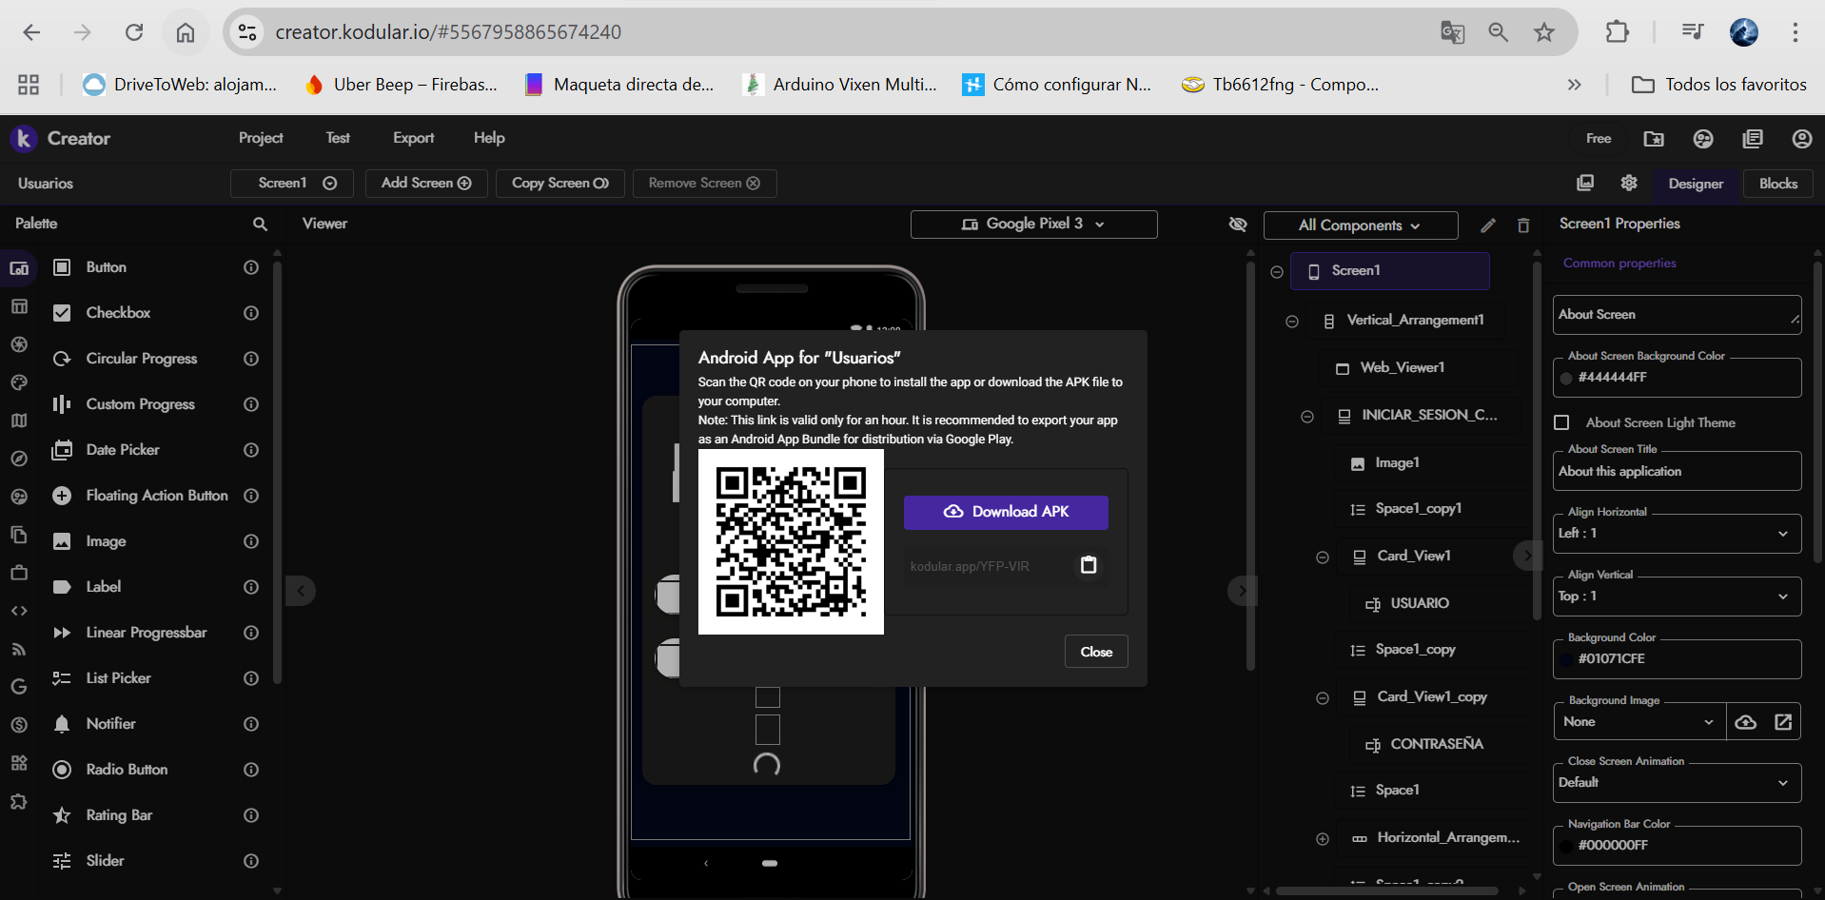Open the project settings gear icon
Screen dimensions: 1825x900
point(1629,183)
